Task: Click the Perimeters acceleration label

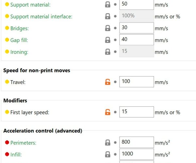Action: [x=23, y=143]
